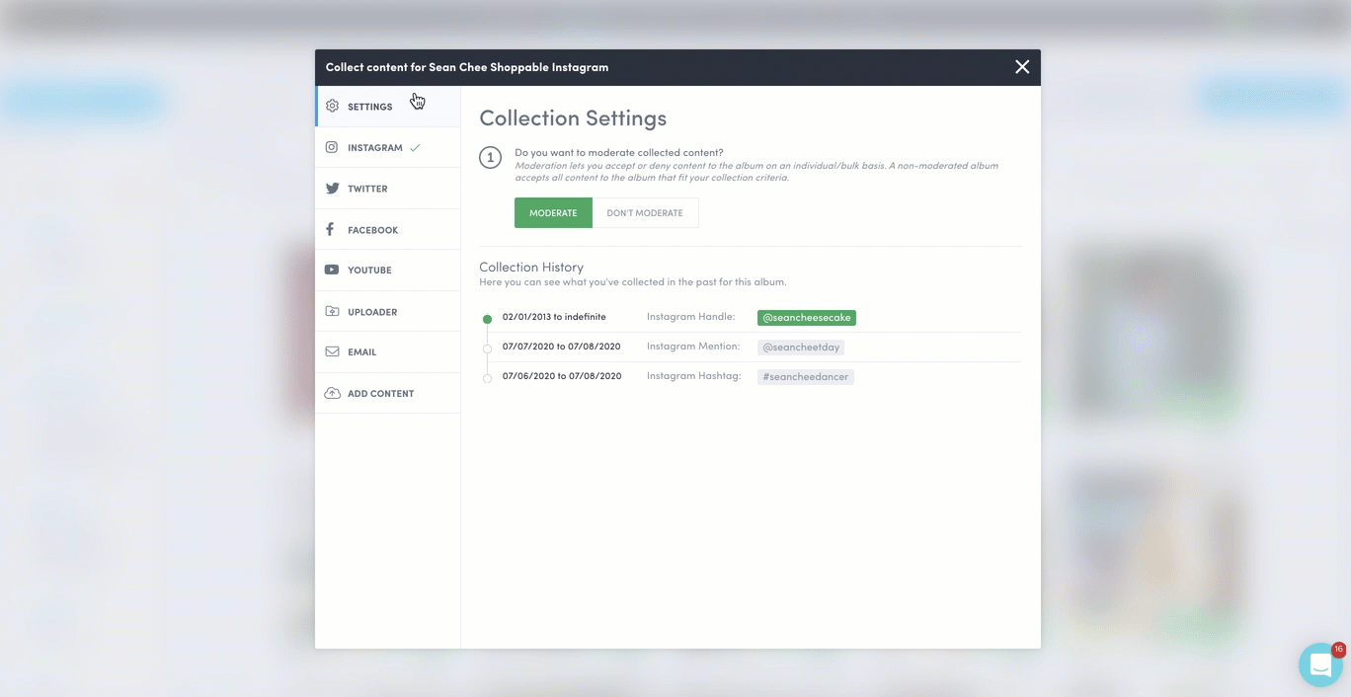Click the @seancheesecake handle tag

point(806,318)
